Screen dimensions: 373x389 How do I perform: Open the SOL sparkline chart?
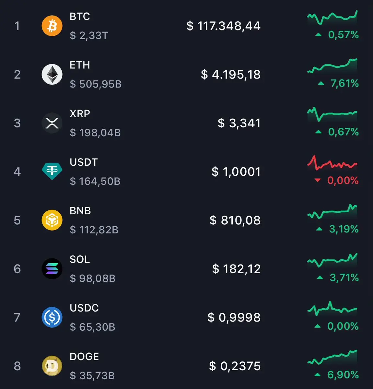pyautogui.click(x=332, y=260)
